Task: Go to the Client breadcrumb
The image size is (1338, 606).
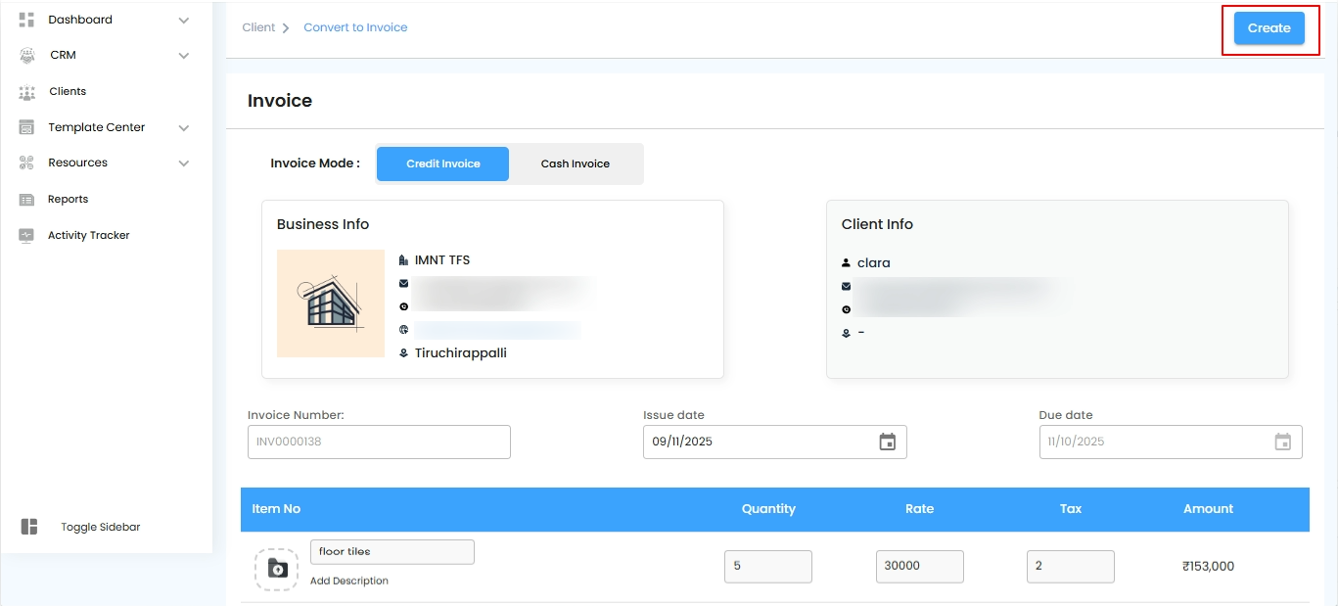Action: [x=258, y=27]
